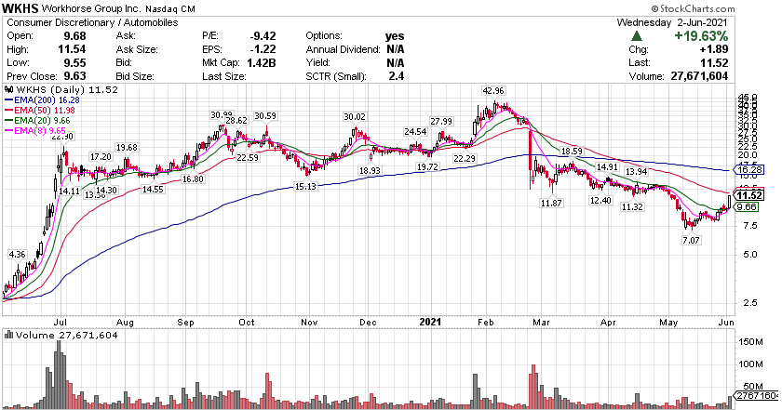Click the +19.63% percent change
782x410 pixels.
click(701, 36)
